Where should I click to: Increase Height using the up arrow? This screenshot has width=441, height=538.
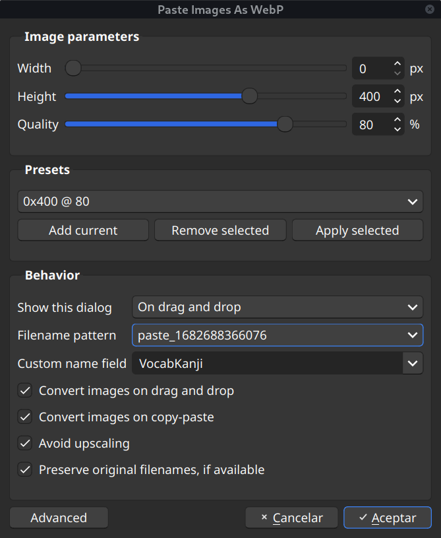pos(397,92)
